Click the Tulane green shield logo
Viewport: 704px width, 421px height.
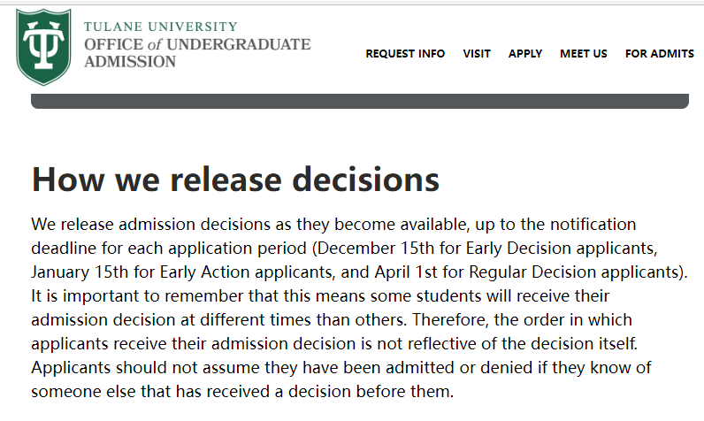point(43,47)
